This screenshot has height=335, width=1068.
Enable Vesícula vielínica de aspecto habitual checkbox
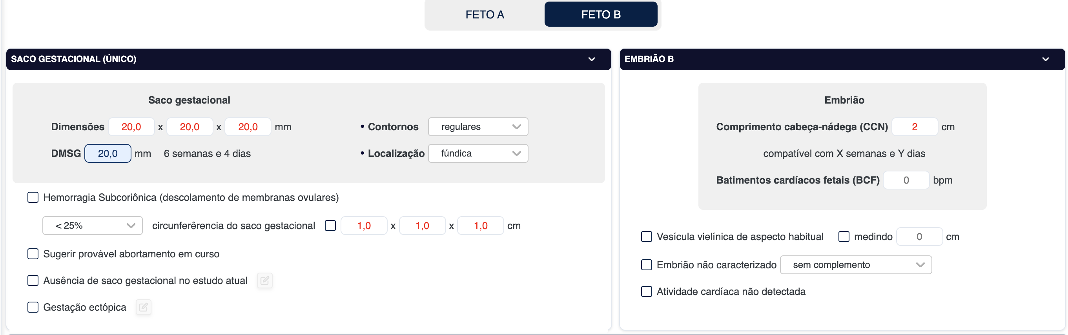(x=646, y=237)
